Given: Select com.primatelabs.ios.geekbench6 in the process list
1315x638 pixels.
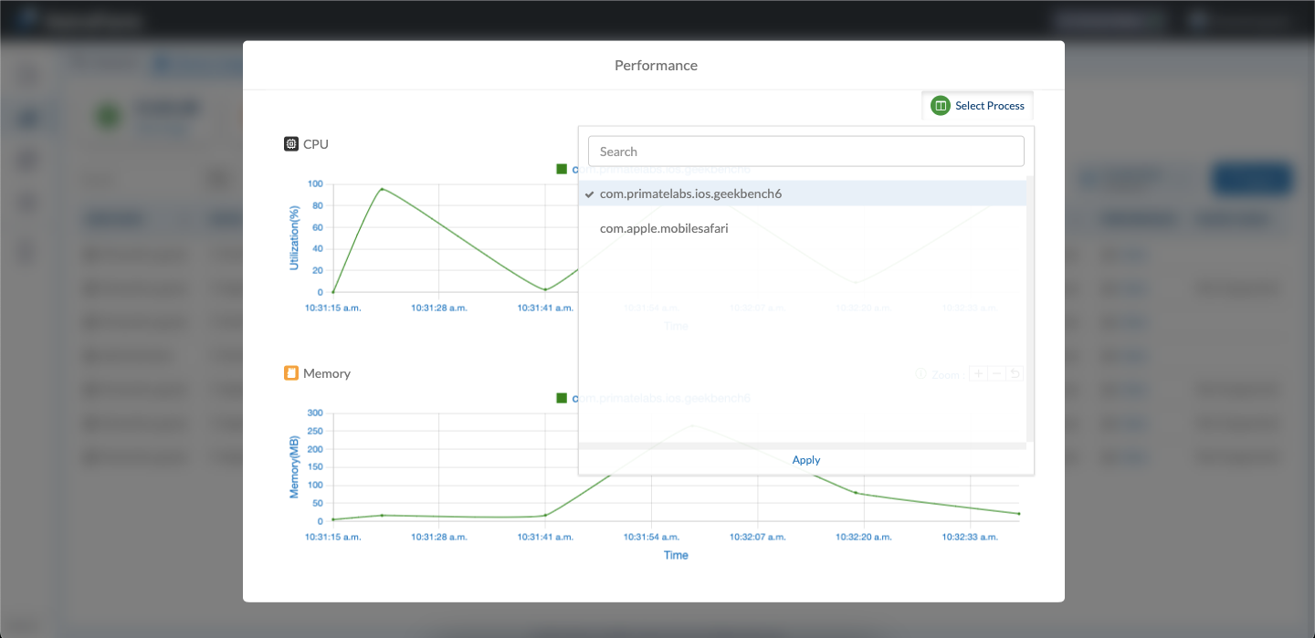Looking at the screenshot, I should [x=803, y=193].
